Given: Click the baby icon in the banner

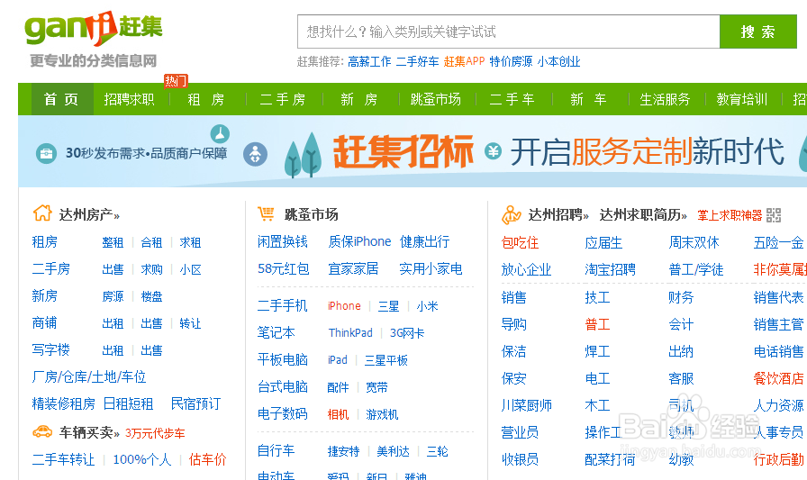Looking at the screenshot, I should click(255, 154).
